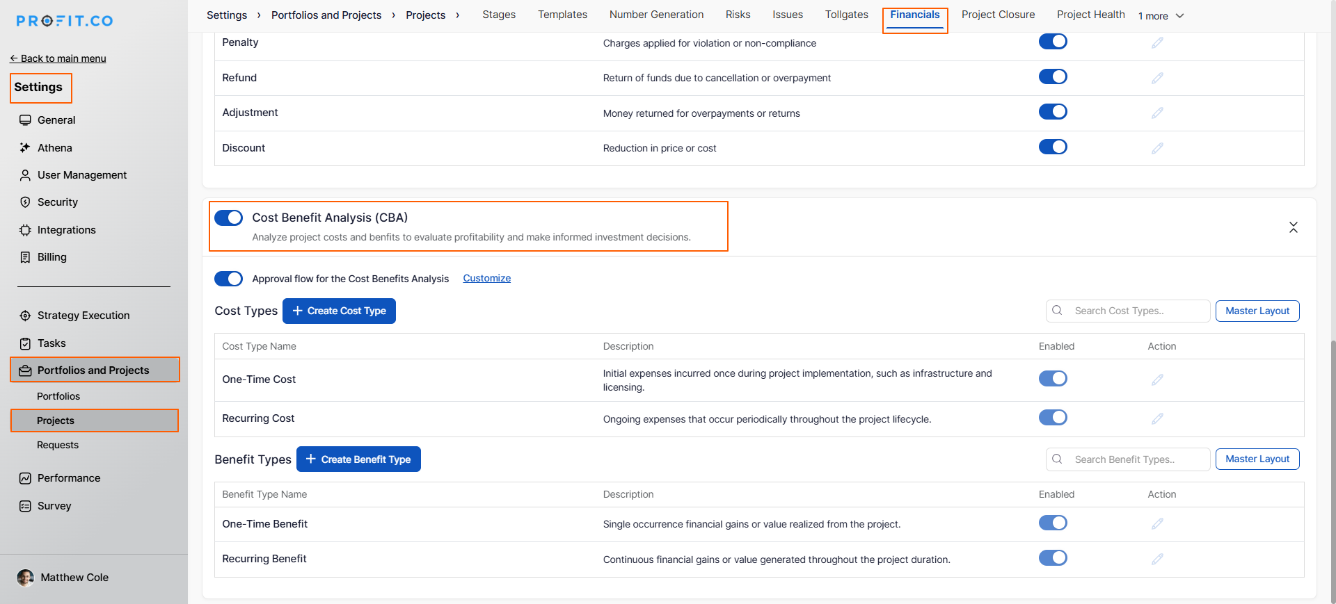
Task: Edit the One-Time Cost type
Action: point(1157,379)
